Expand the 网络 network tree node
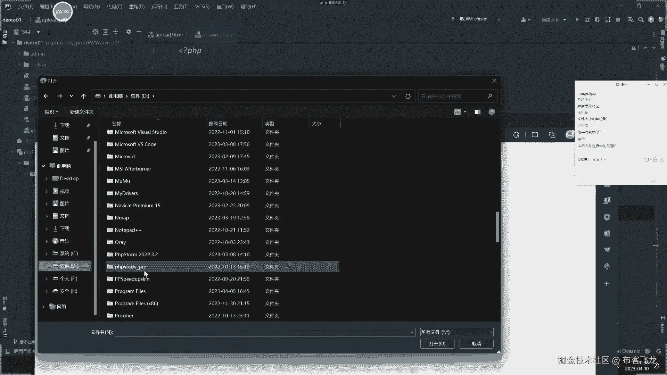The height and width of the screenshot is (375, 667). (x=43, y=307)
